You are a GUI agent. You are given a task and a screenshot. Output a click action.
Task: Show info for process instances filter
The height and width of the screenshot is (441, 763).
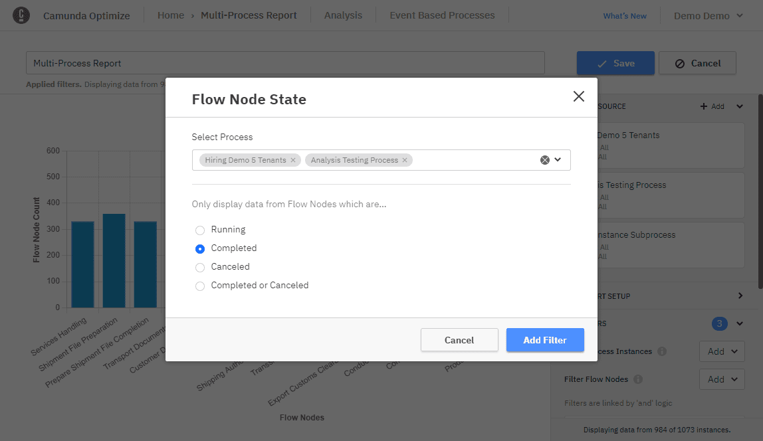pyautogui.click(x=662, y=351)
